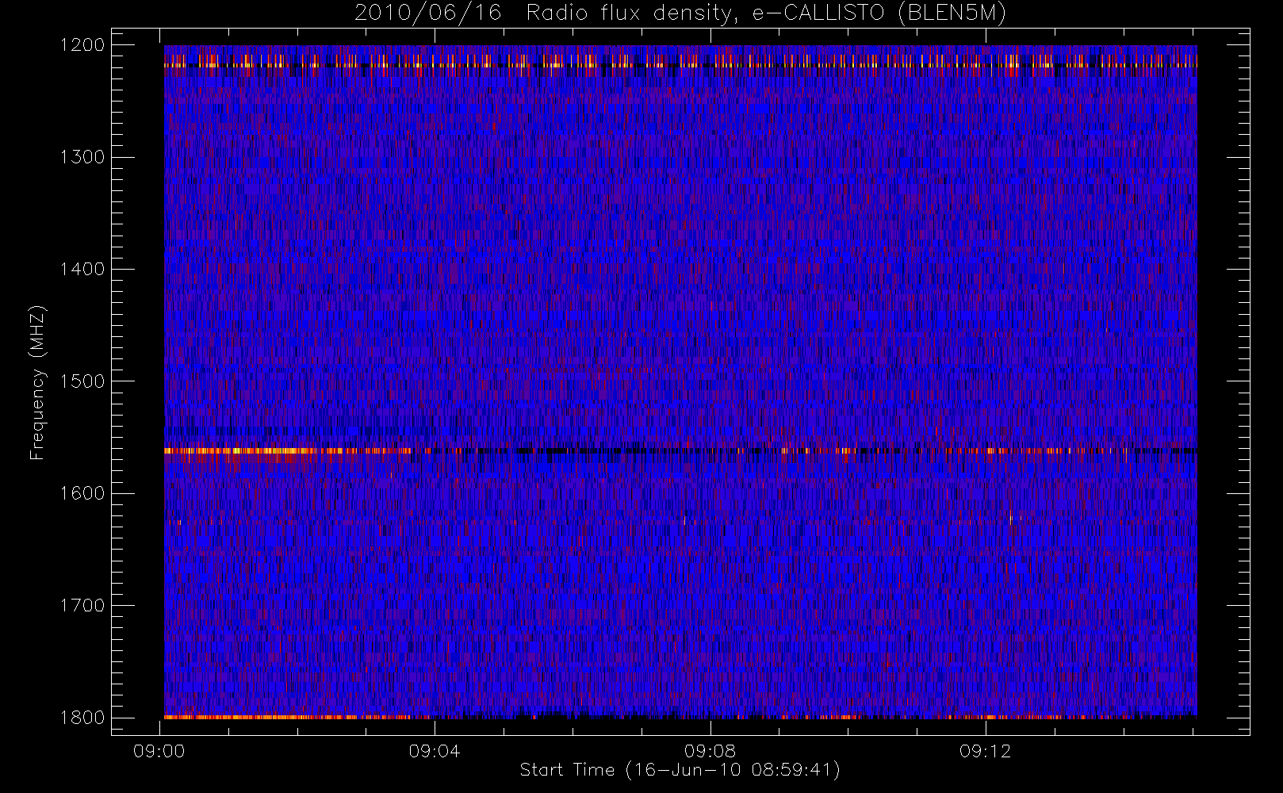The width and height of the screenshot is (1283, 793).
Task: Click the 1600 frequency tick label
Action: point(82,493)
